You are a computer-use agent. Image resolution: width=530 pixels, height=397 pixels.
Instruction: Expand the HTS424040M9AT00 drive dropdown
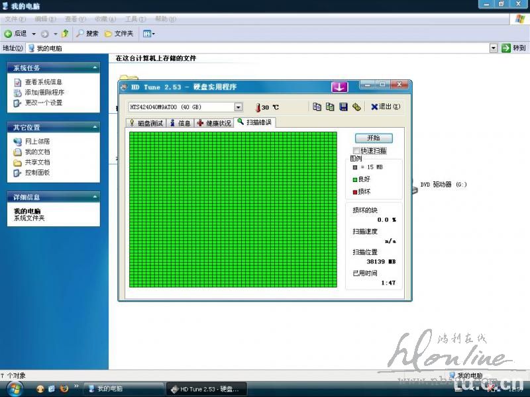[238, 107]
